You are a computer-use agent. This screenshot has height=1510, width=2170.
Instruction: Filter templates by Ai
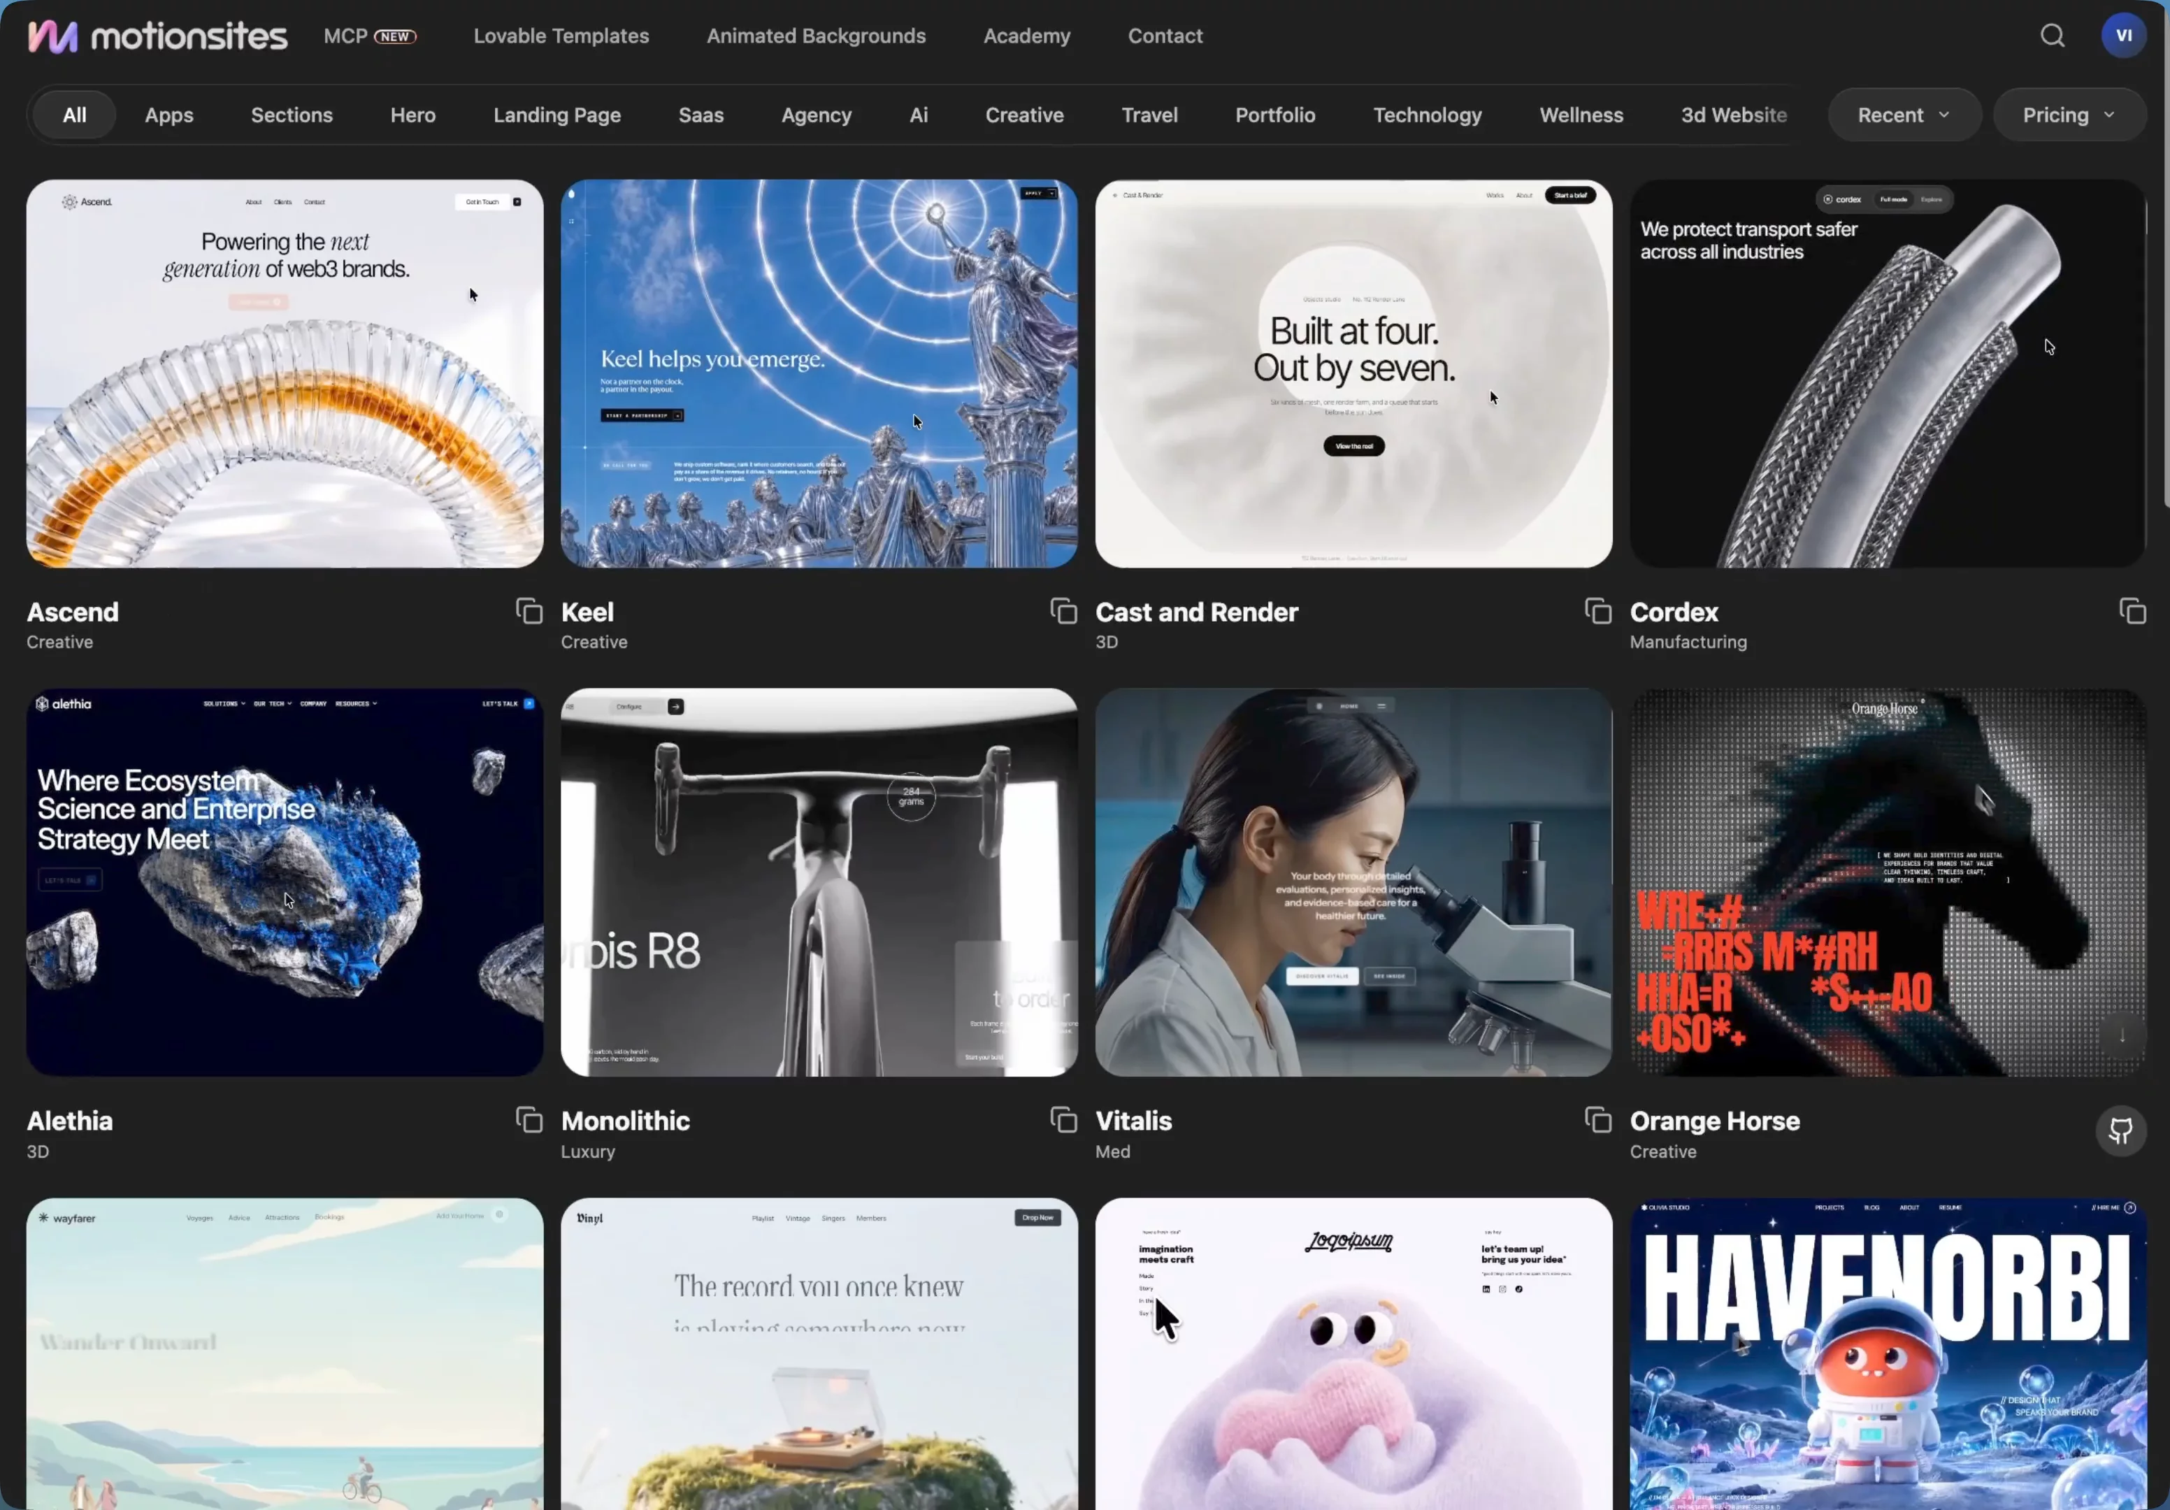click(x=918, y=115)
